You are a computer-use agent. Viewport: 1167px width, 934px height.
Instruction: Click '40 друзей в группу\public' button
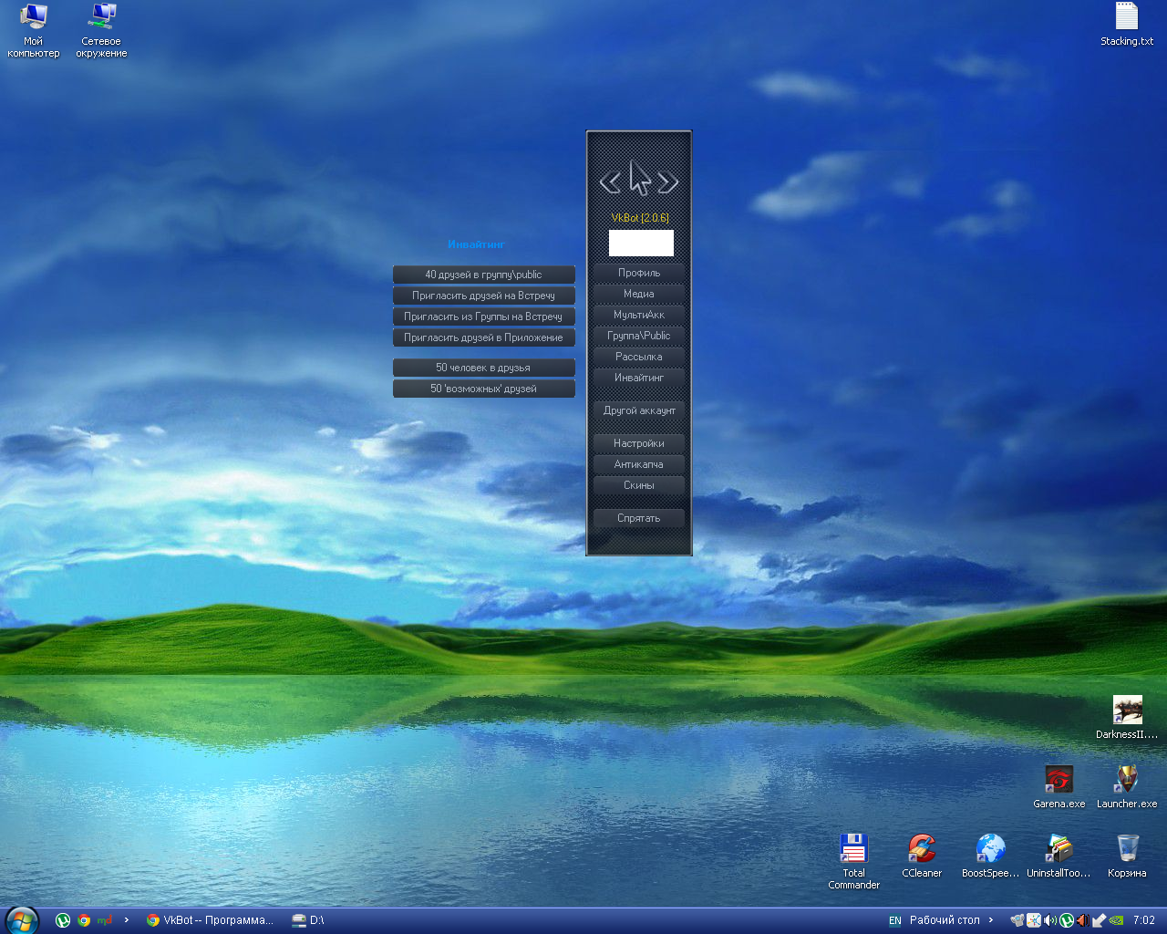coord(483,275)
